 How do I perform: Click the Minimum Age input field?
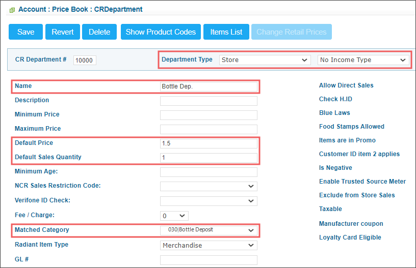(x=209, y=172)
